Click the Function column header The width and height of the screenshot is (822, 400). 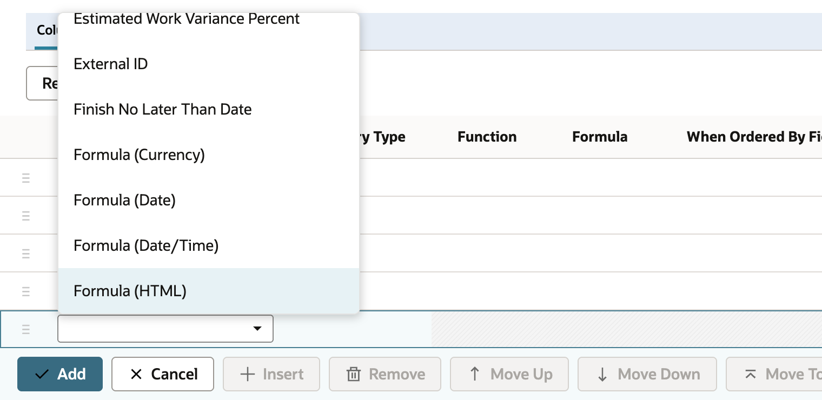tap(487, 137)
